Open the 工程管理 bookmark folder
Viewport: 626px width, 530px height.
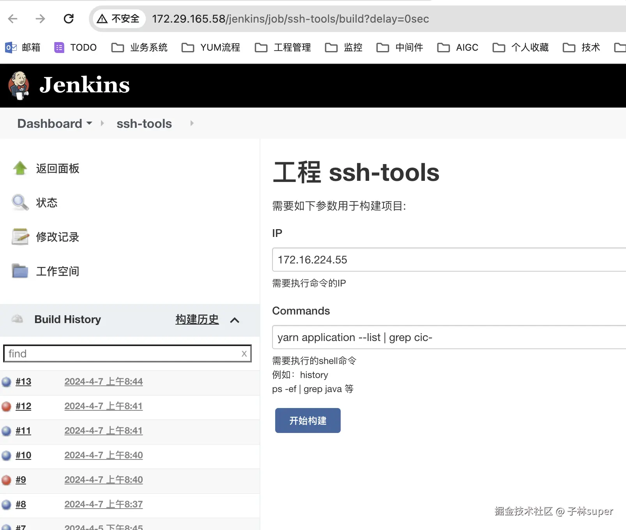pos(283,48)
